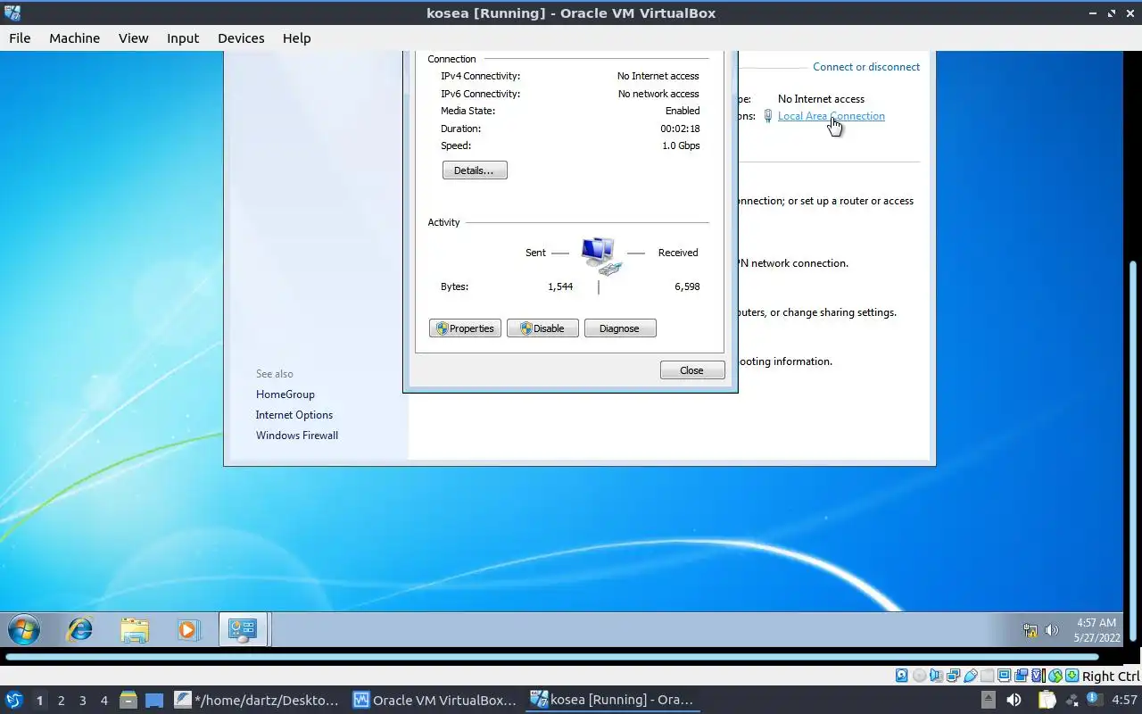Screen dimensions: 1142x714
Task: Open the View menu
Action: pyautogui.click(x=134, y=37)
